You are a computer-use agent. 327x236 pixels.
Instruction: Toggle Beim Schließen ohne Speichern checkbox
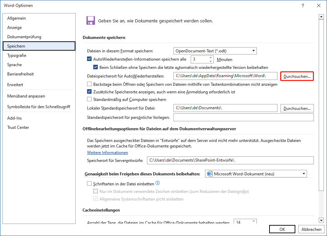point(95,67)
